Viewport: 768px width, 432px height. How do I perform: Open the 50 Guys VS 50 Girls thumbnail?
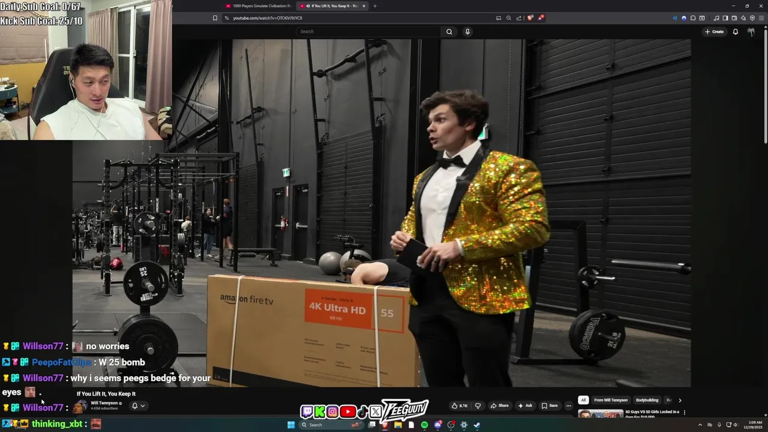(601, 414)
